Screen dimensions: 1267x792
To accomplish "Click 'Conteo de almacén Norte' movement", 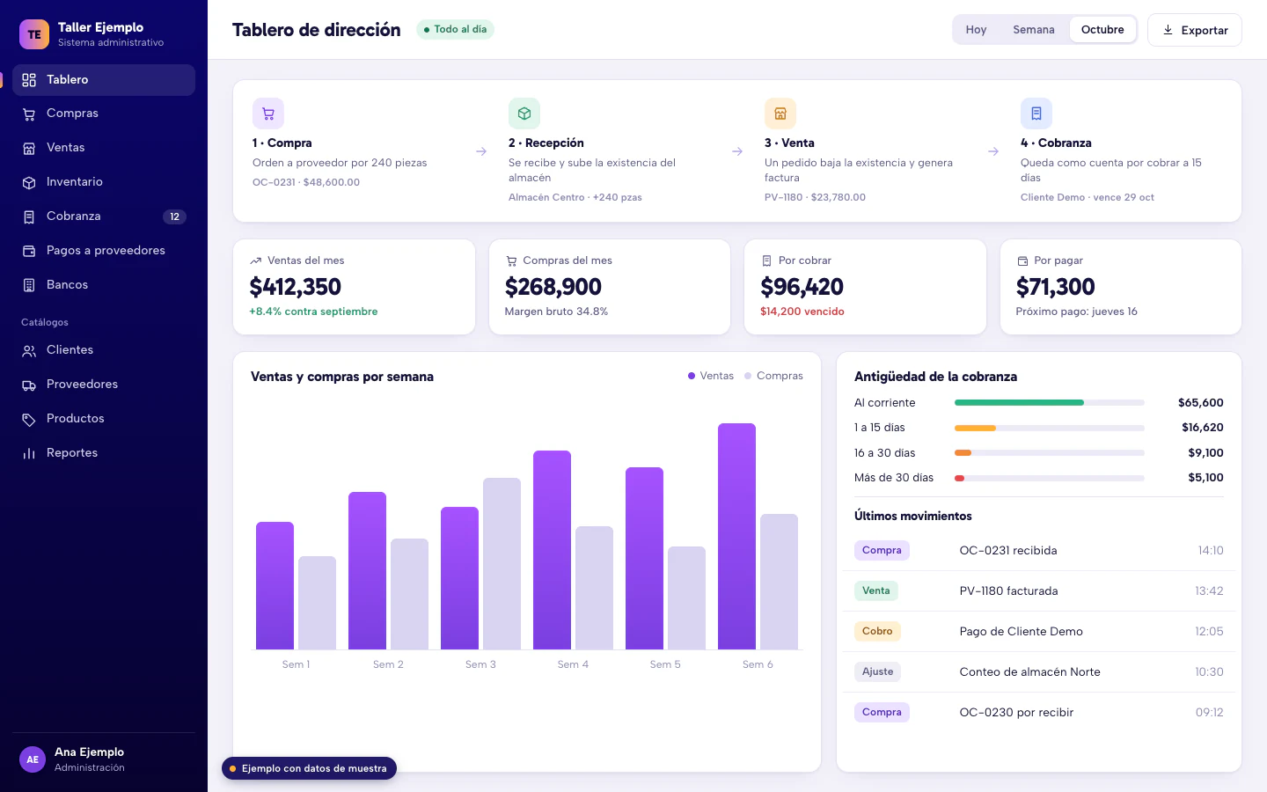I will click(1029, 672).
